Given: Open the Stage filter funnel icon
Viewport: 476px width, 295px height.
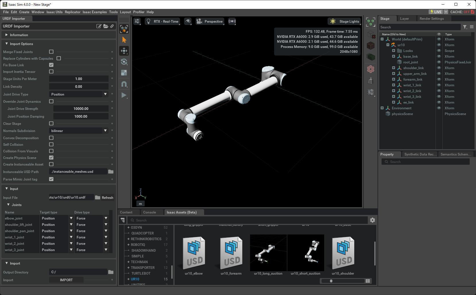Looking at the screenshot, I should (465, 27).
